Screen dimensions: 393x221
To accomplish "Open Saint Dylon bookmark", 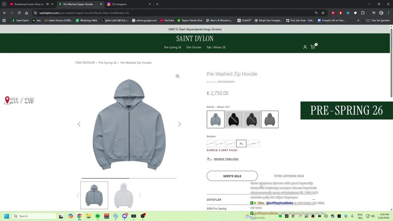I will [x=20, y=21].
